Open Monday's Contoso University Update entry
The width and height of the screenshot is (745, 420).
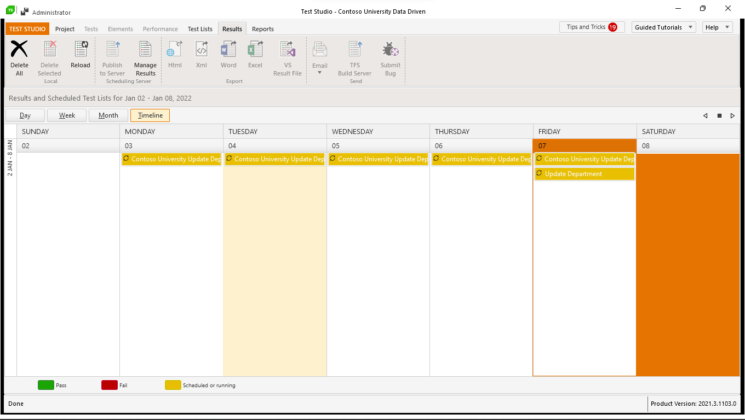tap(171, 159)
